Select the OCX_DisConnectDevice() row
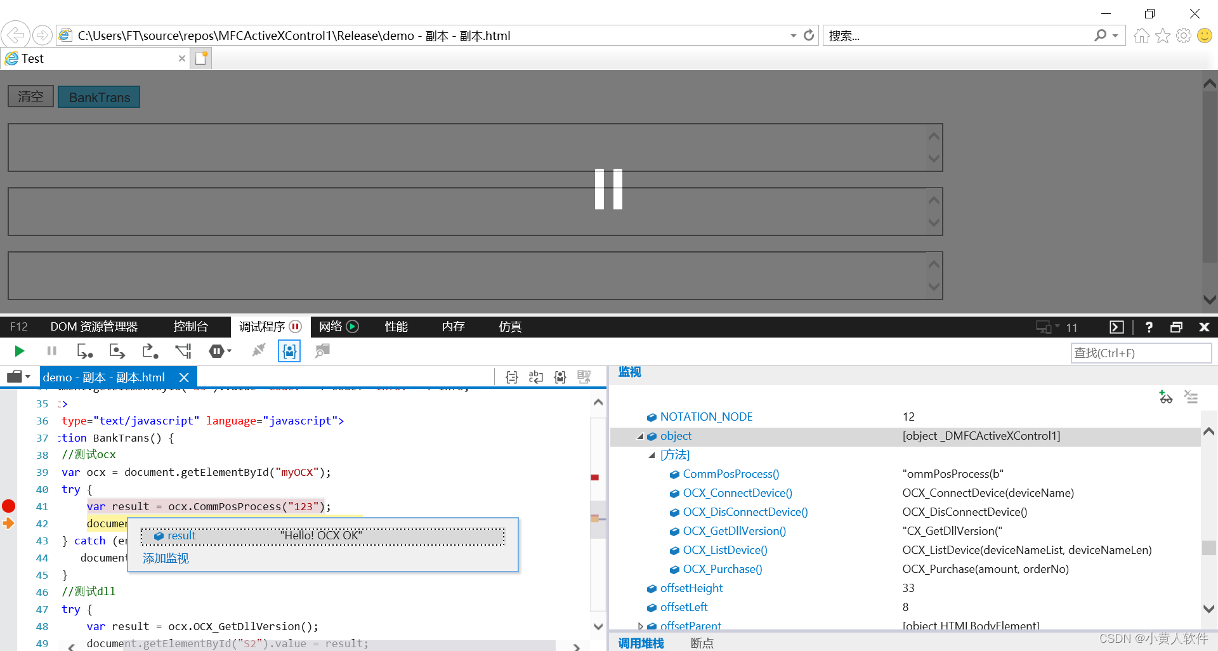Viewport: 1218px width, 651px height. [905, 512]
